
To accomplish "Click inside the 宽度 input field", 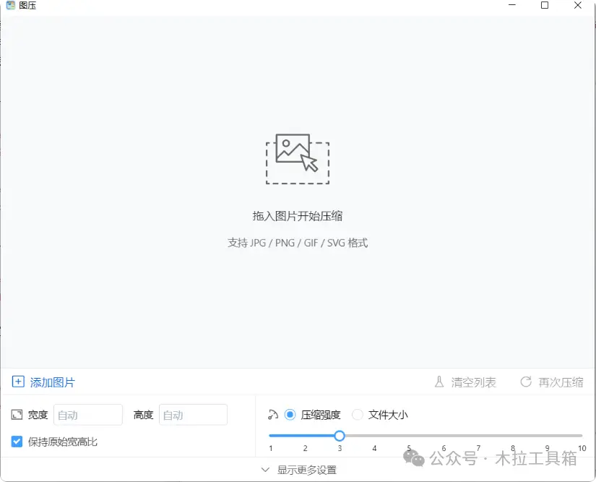I will (x=87, y=414).
